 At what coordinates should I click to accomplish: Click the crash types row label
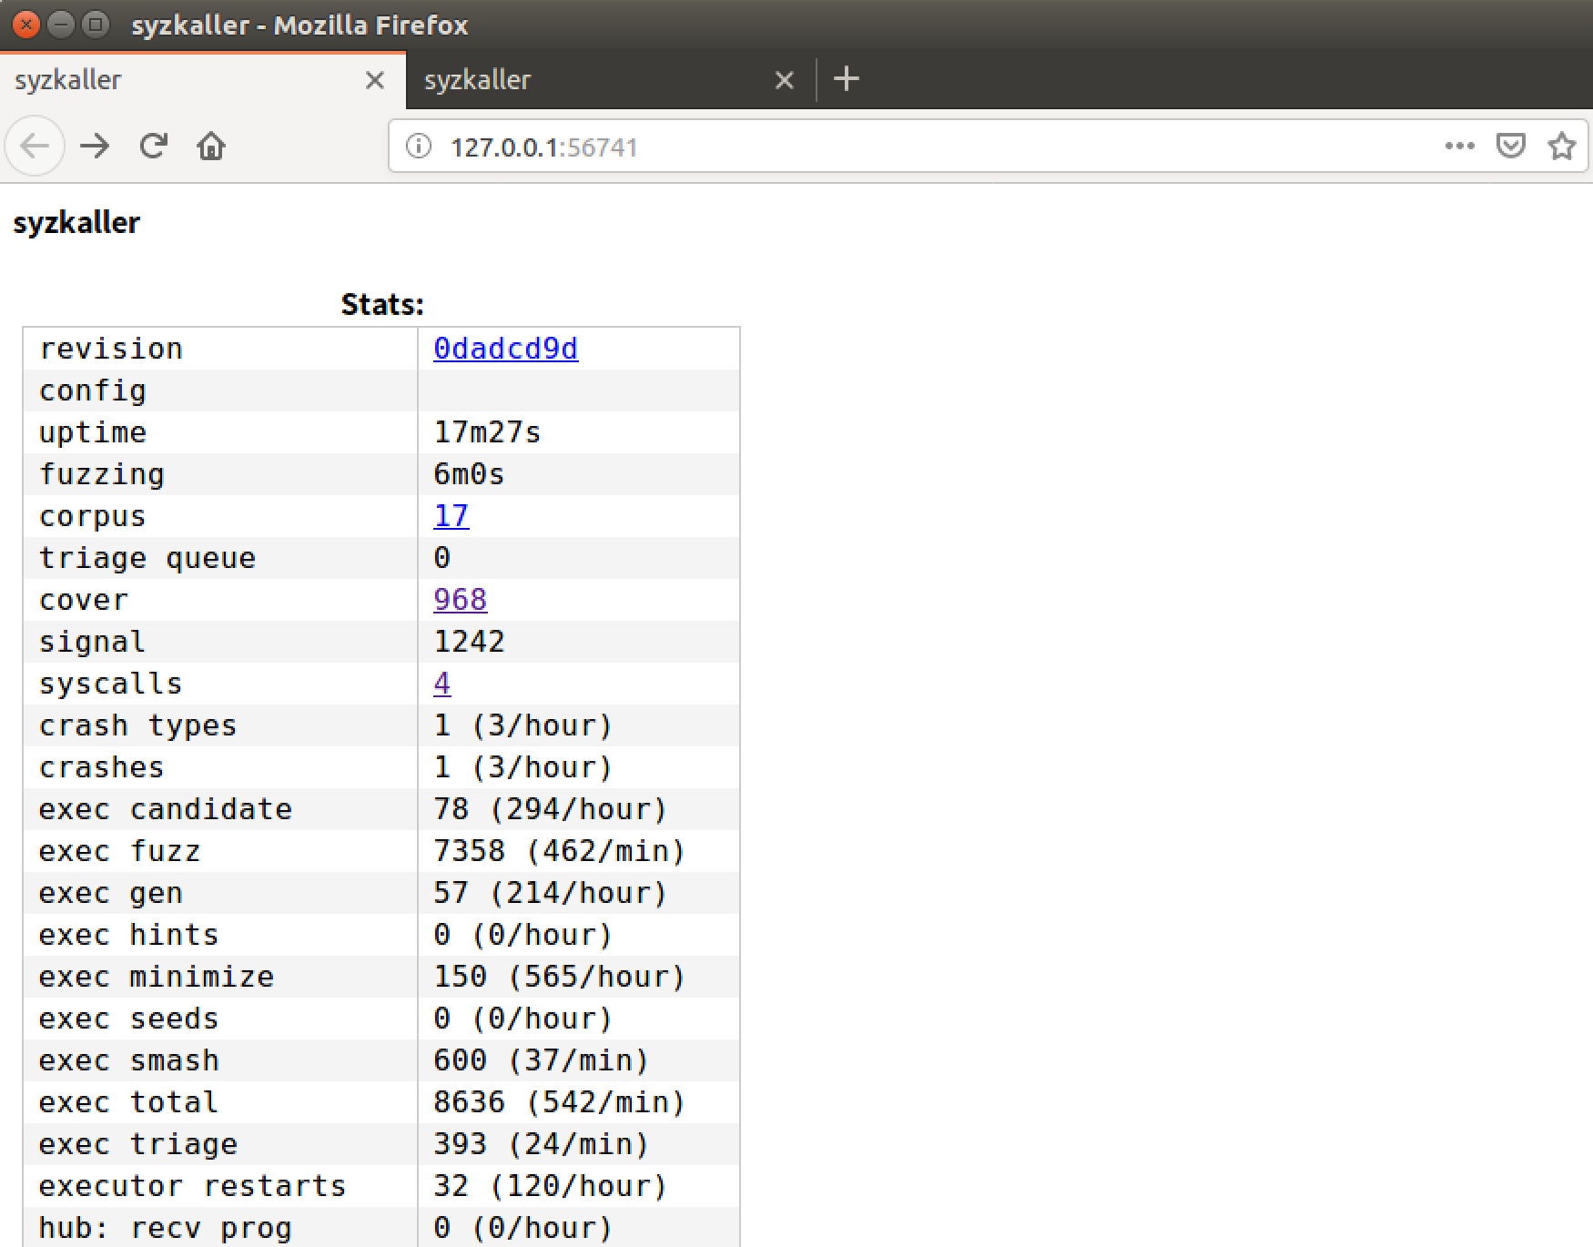click(x=137, y=725)
